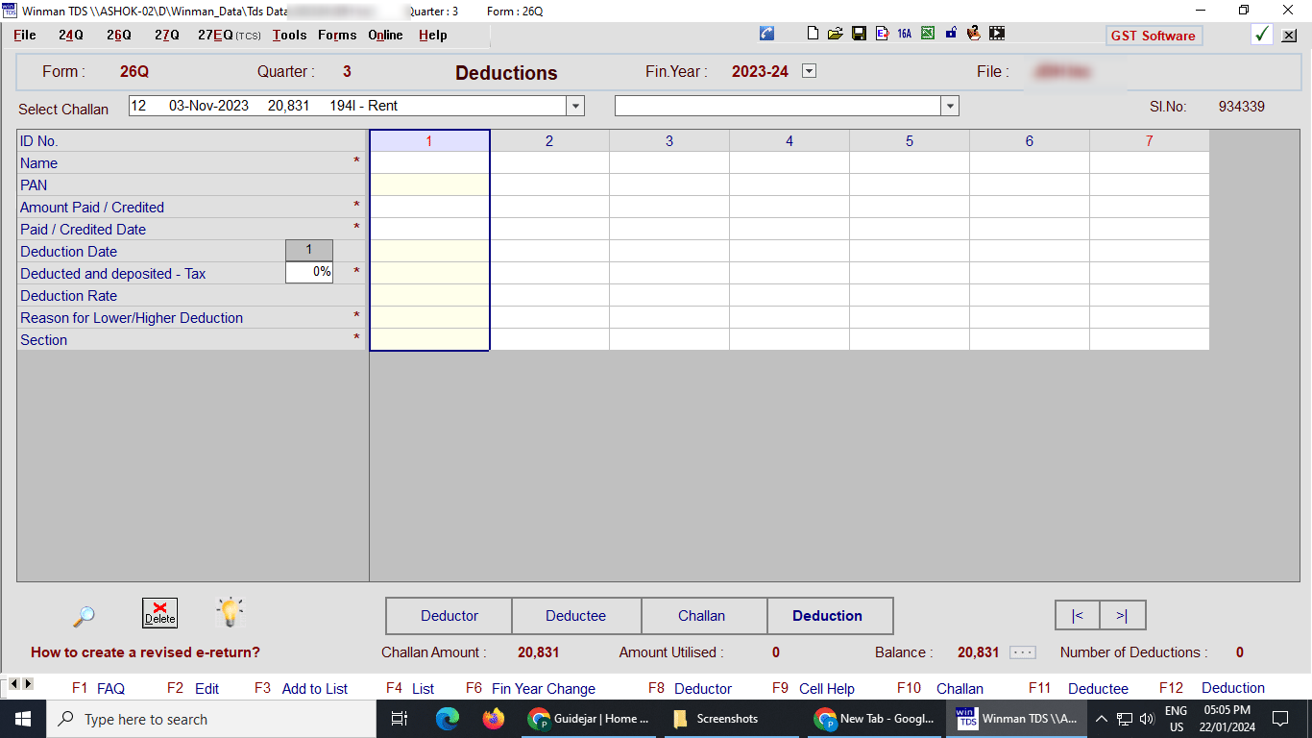Open the Excel export icon
Screen dimensions: 1312x738
(x=927, y=33)
